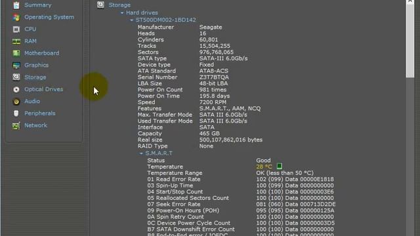Click the Features S.M.A.R.T., AAM, NCQ value
Viewport: 420px width, 236px height.
(x=230, y=109)
